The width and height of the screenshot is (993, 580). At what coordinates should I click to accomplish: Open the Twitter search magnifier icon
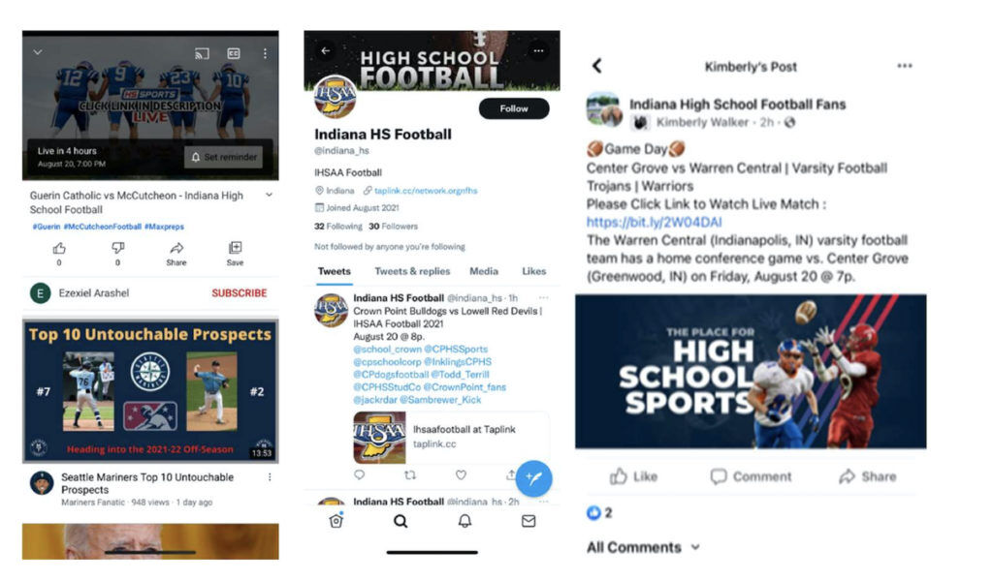[x=400, y=521]
